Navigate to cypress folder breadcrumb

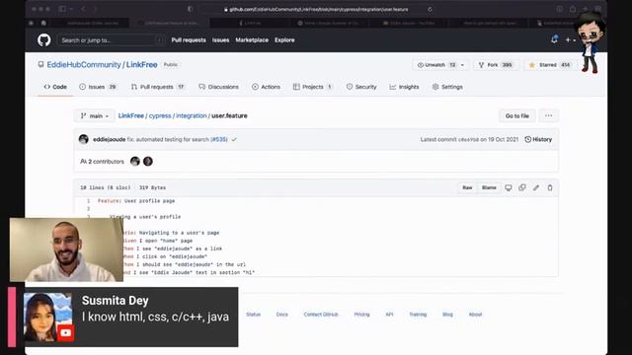[160, 116]
